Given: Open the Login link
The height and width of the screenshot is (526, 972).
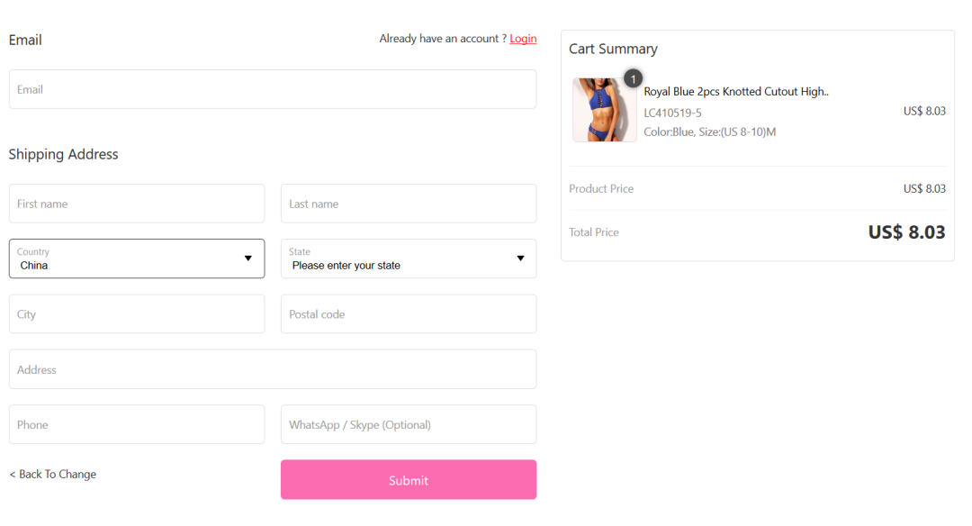Looking at the screenshot, I should [x=523, y=39].
